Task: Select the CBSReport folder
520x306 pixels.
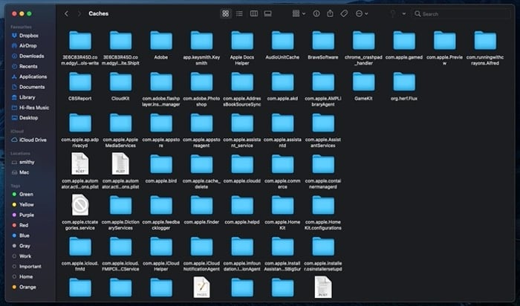Action: point(80,82)
